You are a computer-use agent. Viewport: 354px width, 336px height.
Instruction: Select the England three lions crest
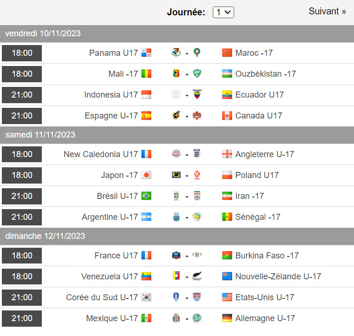pyautogui.click(x=197, y=154)
